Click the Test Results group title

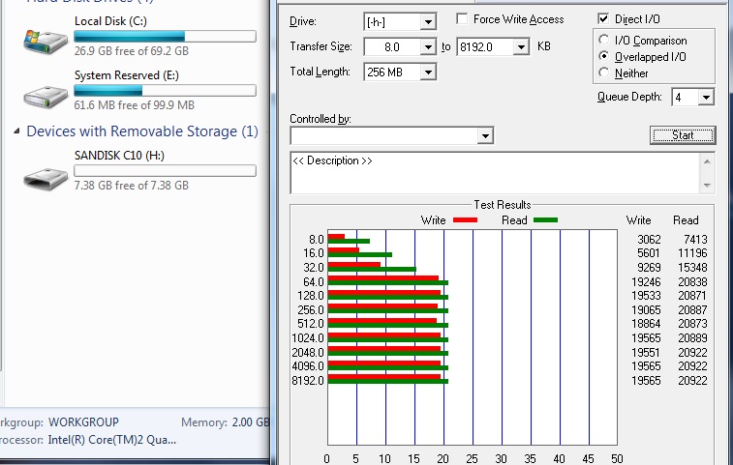(x=503, y=205)
